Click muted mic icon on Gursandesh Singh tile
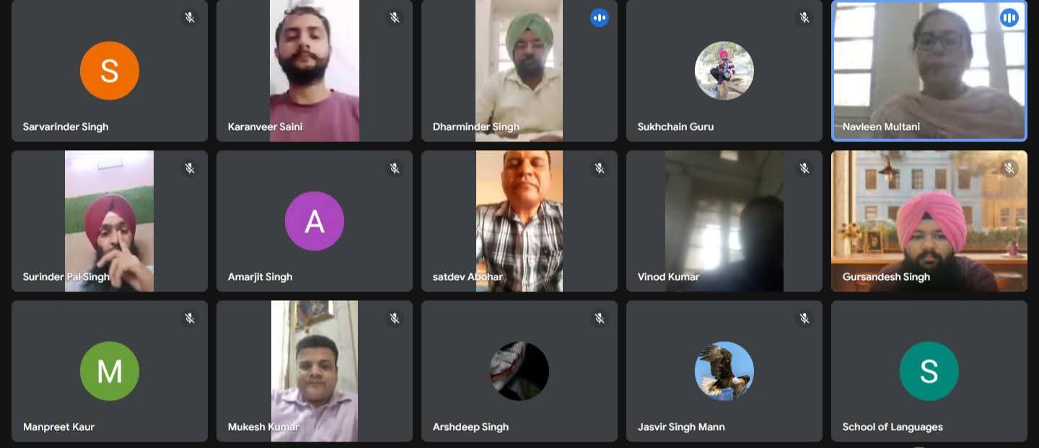The image size is (1039, 448). point(1009,168)
